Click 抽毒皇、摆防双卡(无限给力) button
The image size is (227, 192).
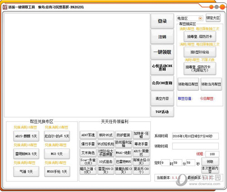tap(200, 69)
